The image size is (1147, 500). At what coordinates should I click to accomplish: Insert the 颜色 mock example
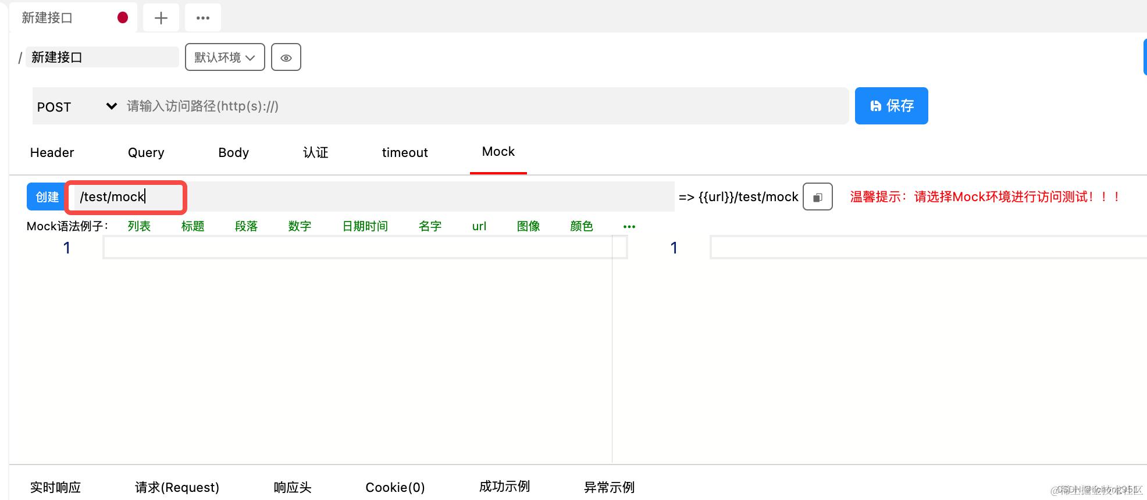point(582,226)
